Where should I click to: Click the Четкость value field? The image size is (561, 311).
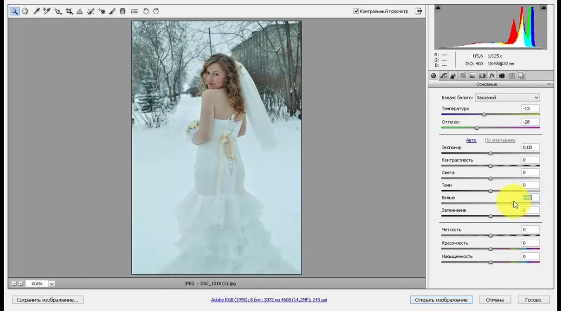[x=531, y=229]
